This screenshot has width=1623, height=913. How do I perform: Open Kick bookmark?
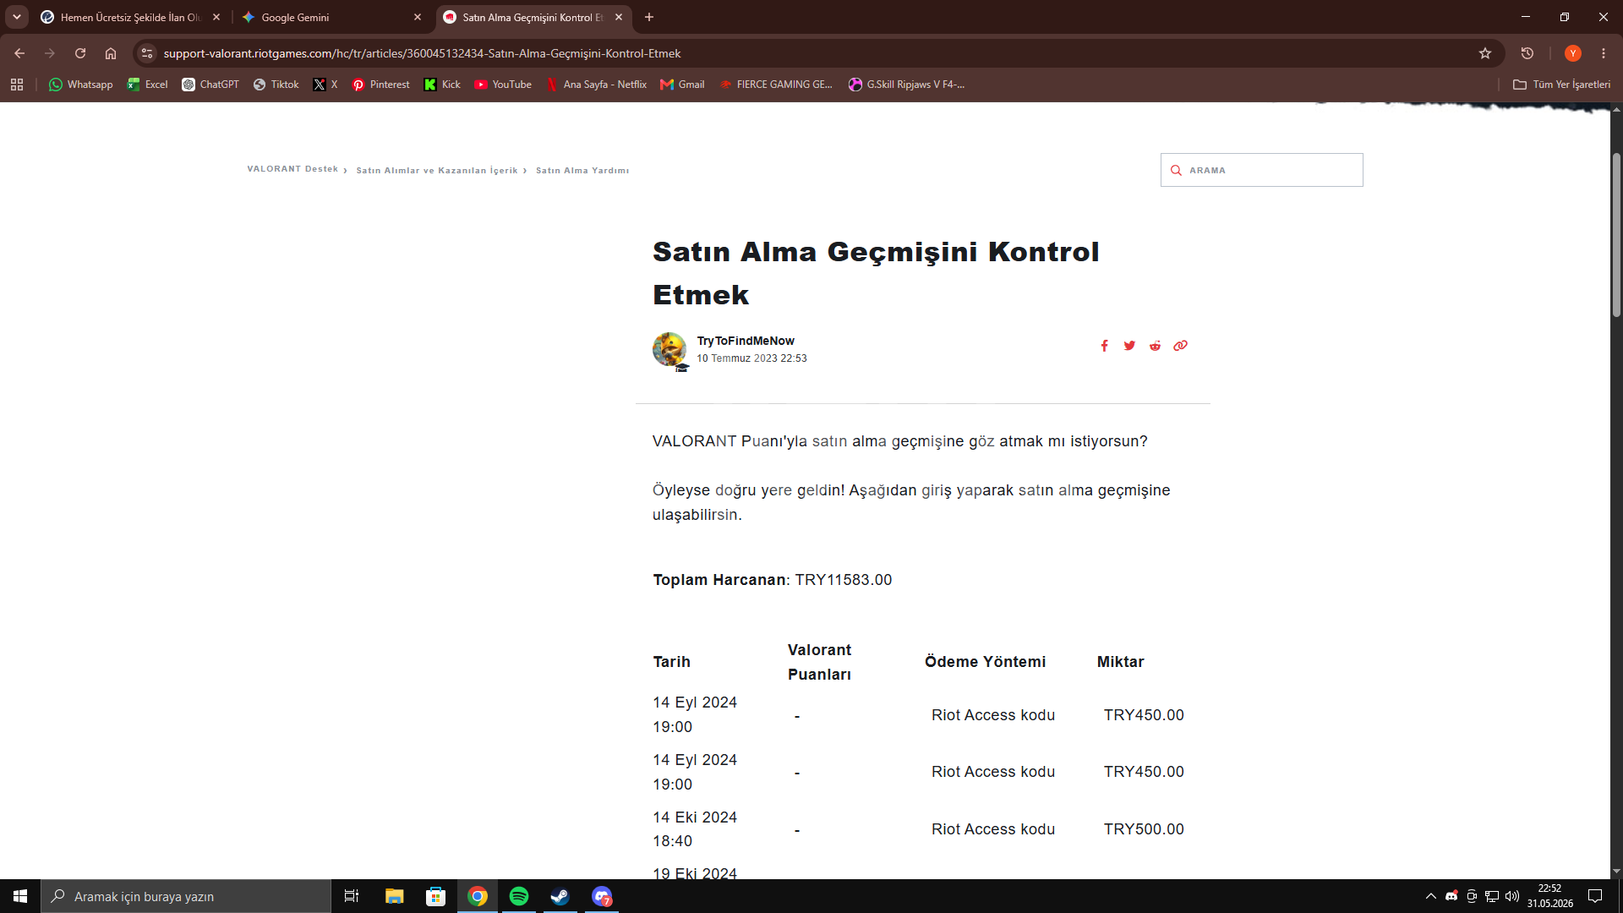(443, 85)
